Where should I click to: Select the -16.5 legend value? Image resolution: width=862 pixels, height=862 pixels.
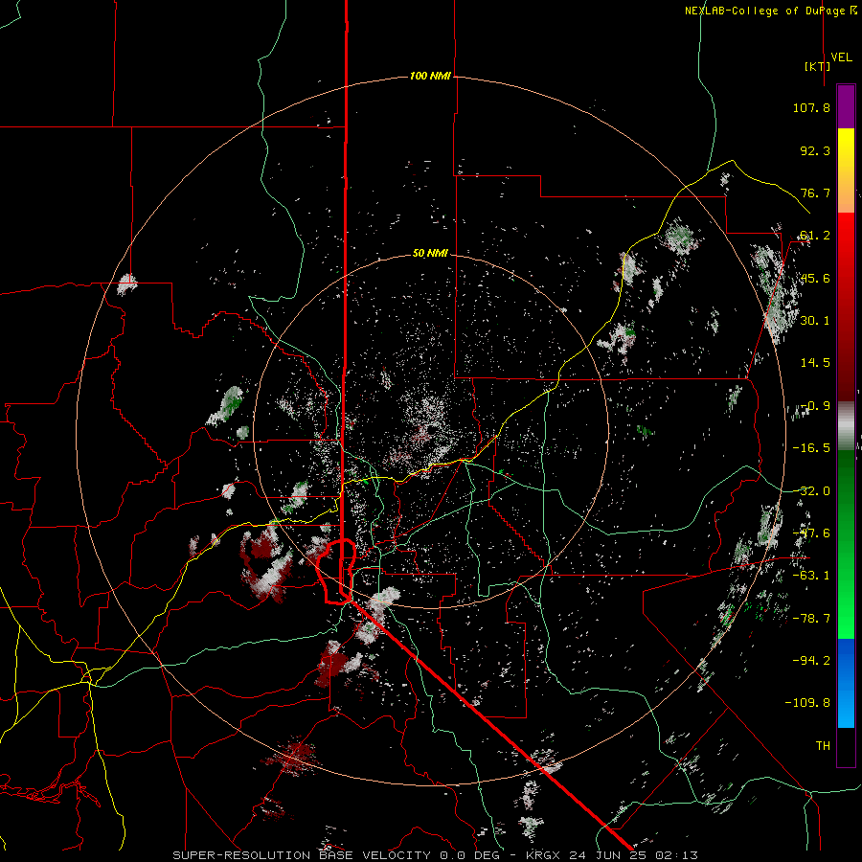pos(811,448)
